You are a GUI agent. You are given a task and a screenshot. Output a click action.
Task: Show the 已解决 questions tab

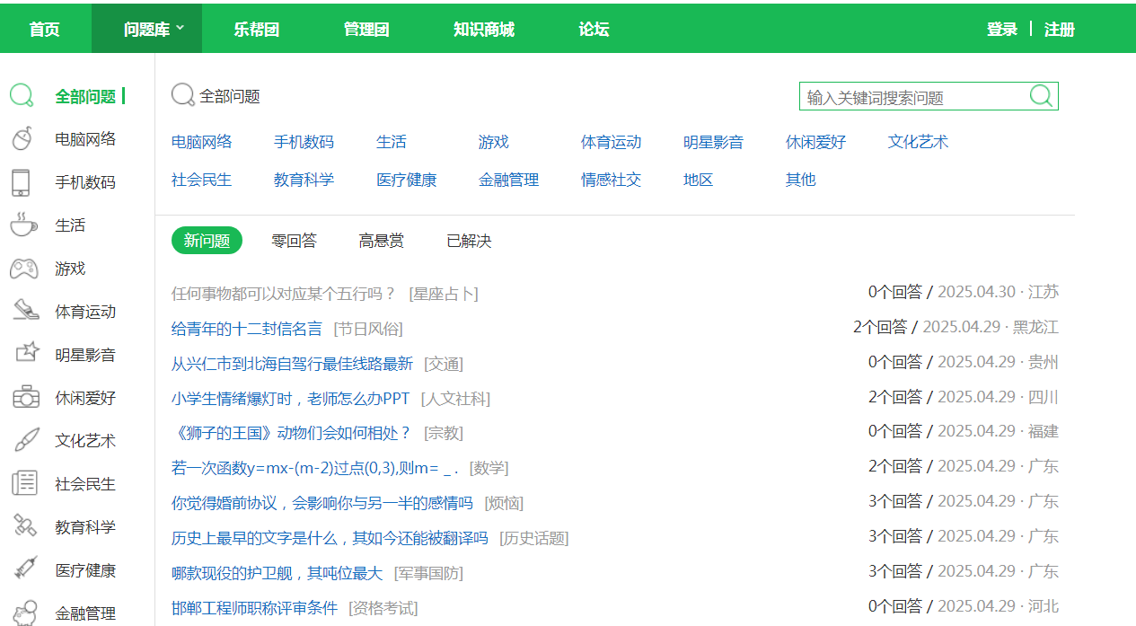(x=469, y=241)
